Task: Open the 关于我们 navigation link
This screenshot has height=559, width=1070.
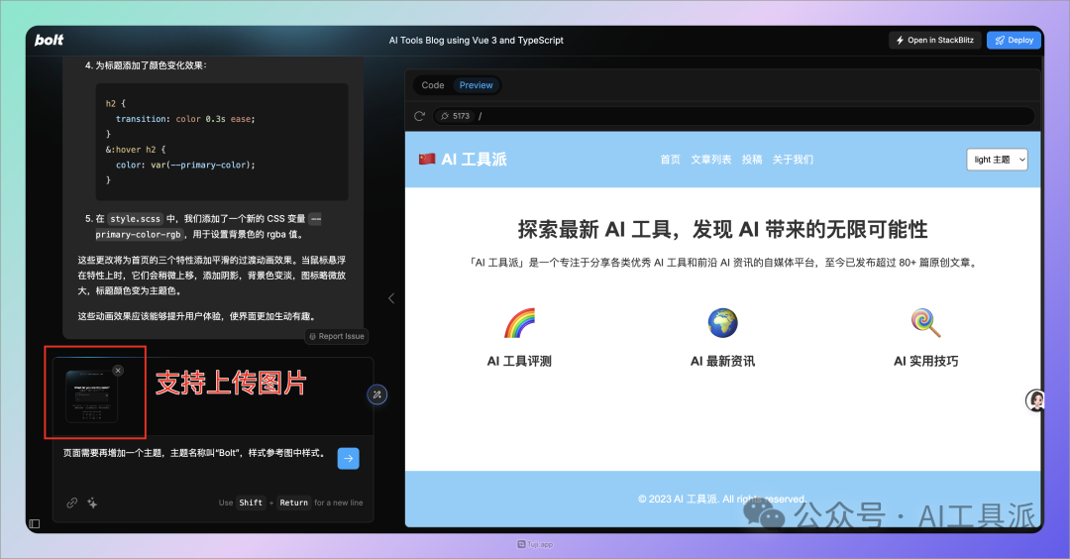Action: [793, 159]
